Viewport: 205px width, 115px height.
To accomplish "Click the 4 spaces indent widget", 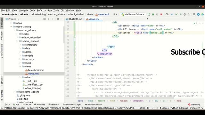I will click(x=164, y=108).
